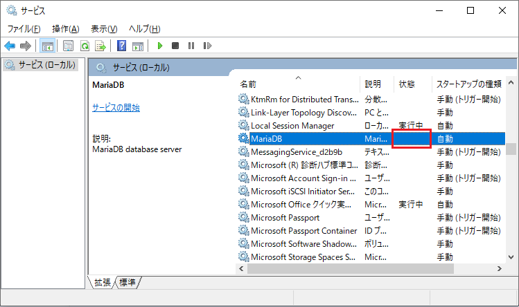Sort by the 名前 column header
Image resolution: width=519 pixels, height=307 pixels.
pyautogui.click(x=298, y=84)
